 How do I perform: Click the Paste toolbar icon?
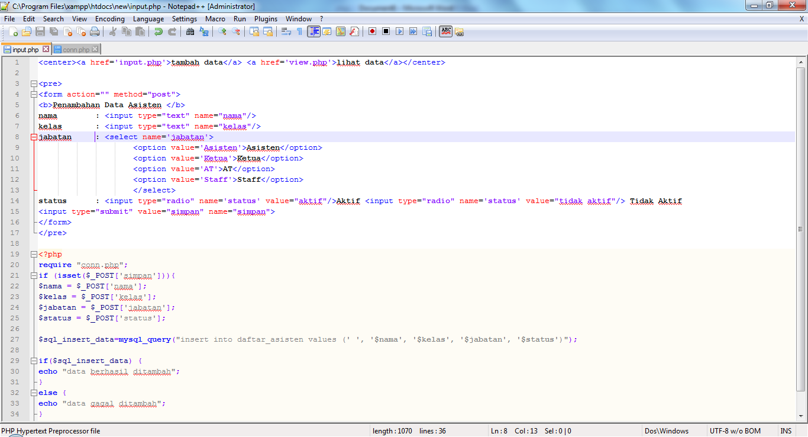(x=140, y=31)
